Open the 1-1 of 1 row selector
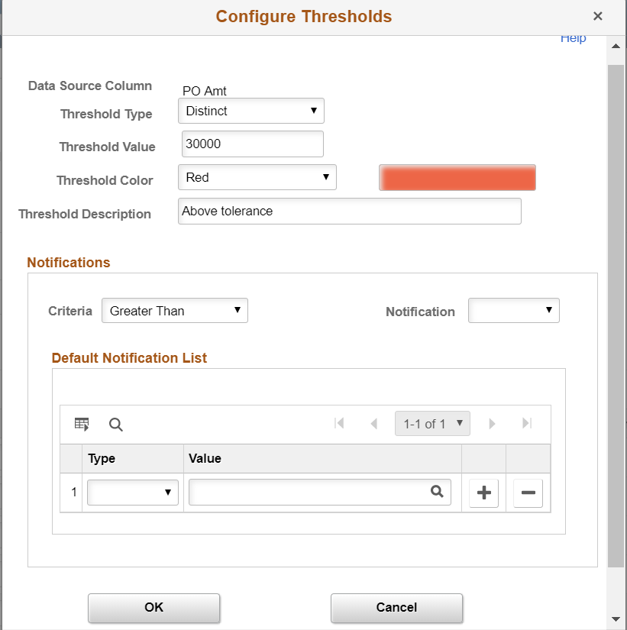Viewport: 627px width, 630px height. click(x=432, y=423)
